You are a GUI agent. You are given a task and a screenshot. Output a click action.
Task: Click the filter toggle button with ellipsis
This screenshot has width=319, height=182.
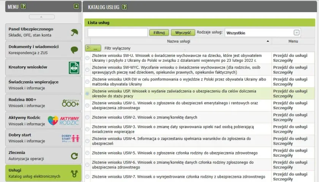click(x=93, y=48)
